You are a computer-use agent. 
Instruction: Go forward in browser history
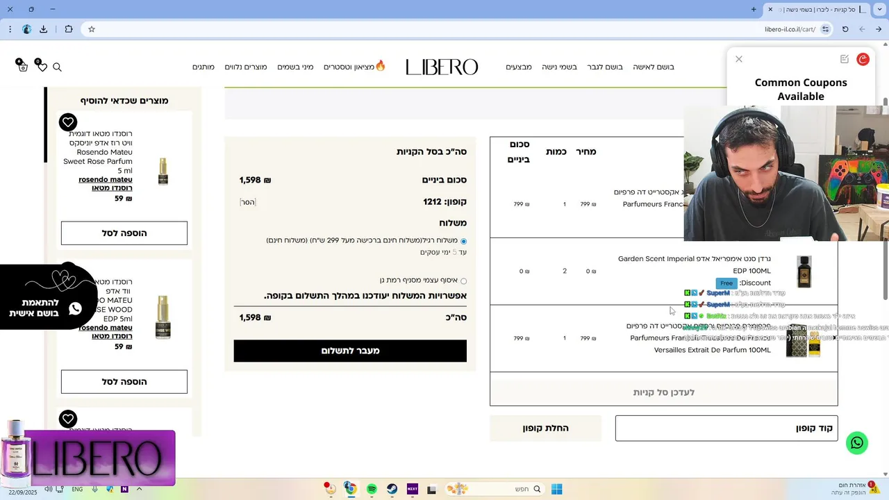[x=862, y=29]
